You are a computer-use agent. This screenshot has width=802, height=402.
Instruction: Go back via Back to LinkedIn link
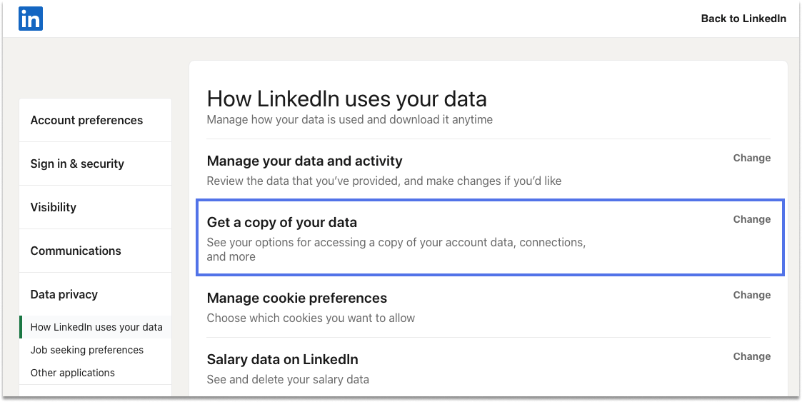pos(743,19)
